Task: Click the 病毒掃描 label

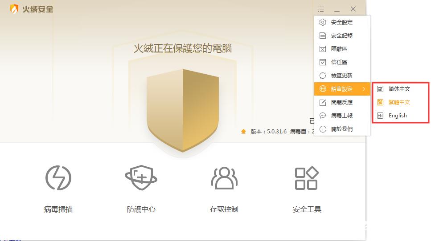Action: click(x=58, y=209)
